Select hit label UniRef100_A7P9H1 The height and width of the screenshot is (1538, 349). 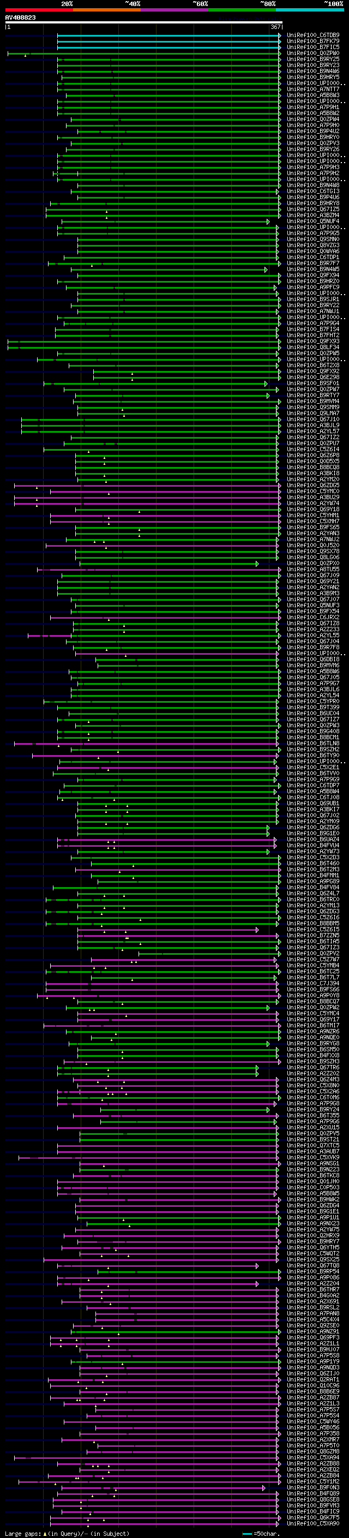[x=313, y=107]
